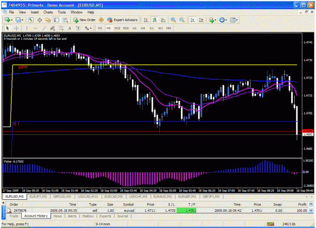Select the Text (A) tool
The width and height of the screenshot is (316, 228).
70,28
